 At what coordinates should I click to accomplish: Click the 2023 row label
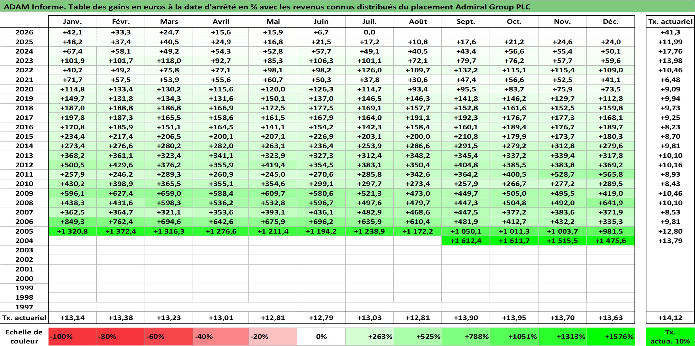click(x=24, y=61)
